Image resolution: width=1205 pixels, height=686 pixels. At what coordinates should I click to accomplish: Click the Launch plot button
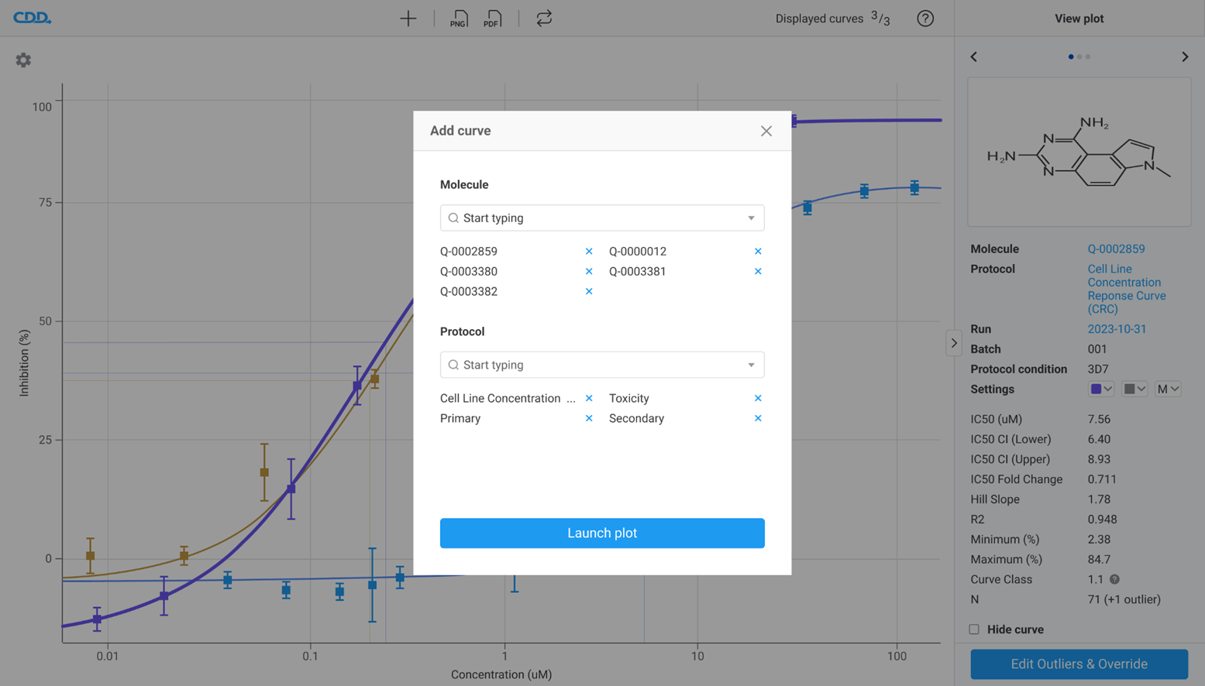point(602,533)
